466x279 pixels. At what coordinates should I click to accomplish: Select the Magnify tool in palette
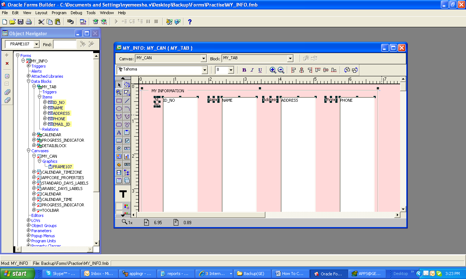click(119, 93)
